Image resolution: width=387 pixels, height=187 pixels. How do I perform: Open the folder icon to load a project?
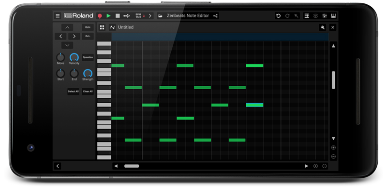tap(161, 16)
